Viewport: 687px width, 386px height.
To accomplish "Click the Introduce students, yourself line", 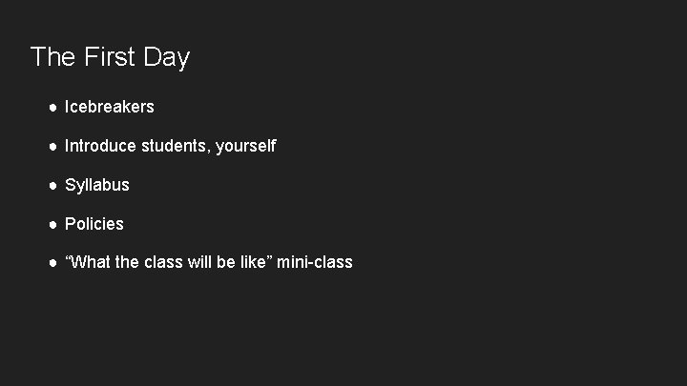I will point(171,146).
